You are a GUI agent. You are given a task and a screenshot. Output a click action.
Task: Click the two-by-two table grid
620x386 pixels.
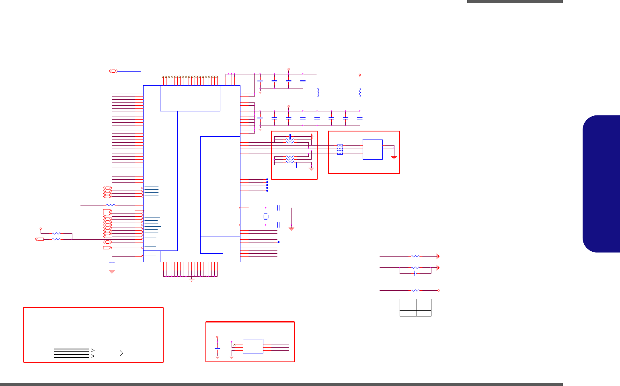click(415, 308)
